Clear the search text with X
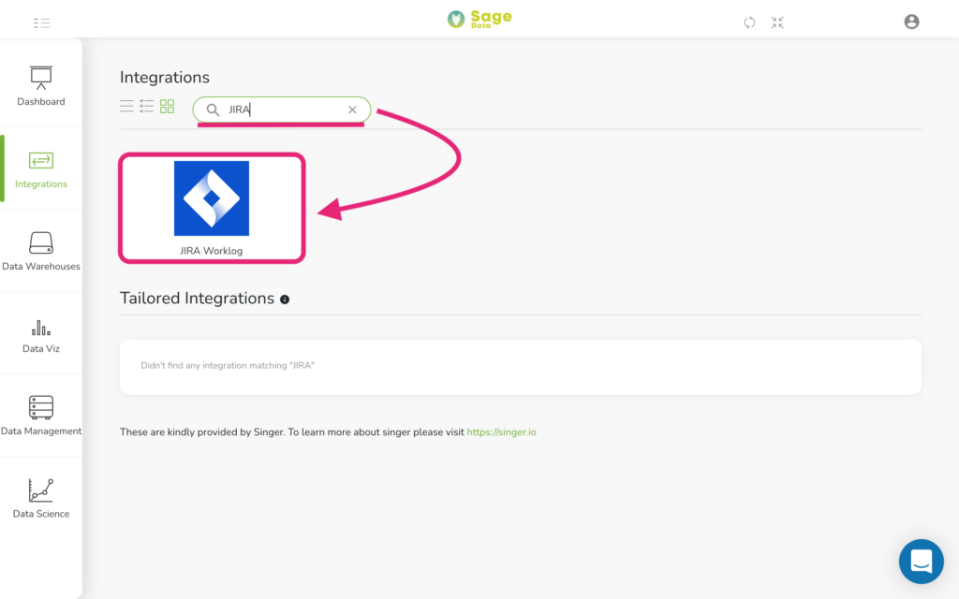The image size is (959, 599). tap(352, 110)
